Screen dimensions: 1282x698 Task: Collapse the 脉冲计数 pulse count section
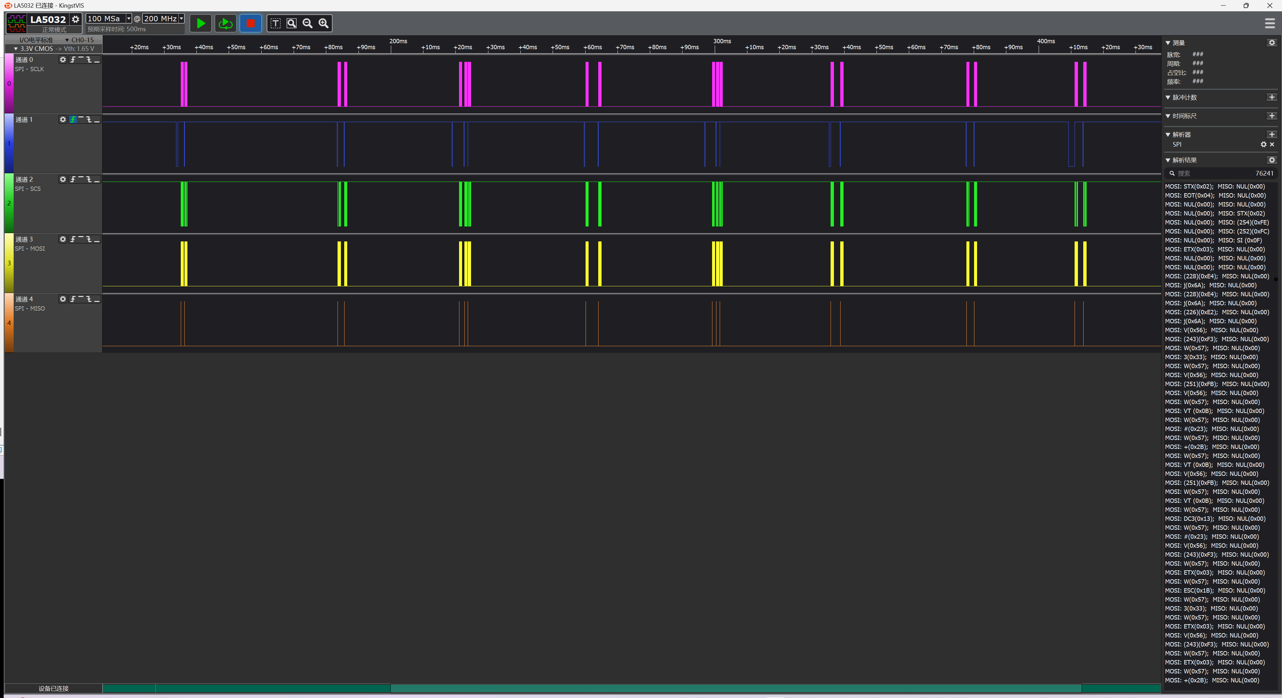1168,97
